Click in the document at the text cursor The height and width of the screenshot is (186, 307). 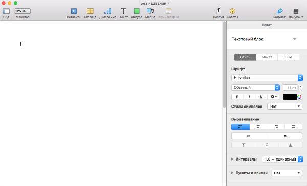pyautogui.click(x=21, y=44)
